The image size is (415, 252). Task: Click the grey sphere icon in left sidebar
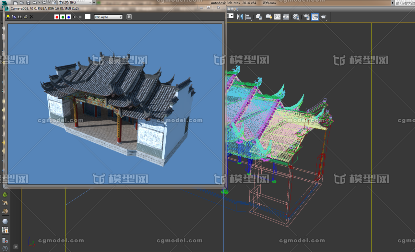(x=5, y=222)
